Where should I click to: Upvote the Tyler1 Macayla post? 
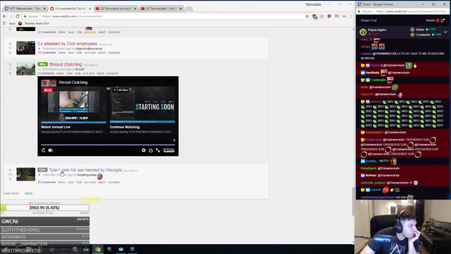11,170
